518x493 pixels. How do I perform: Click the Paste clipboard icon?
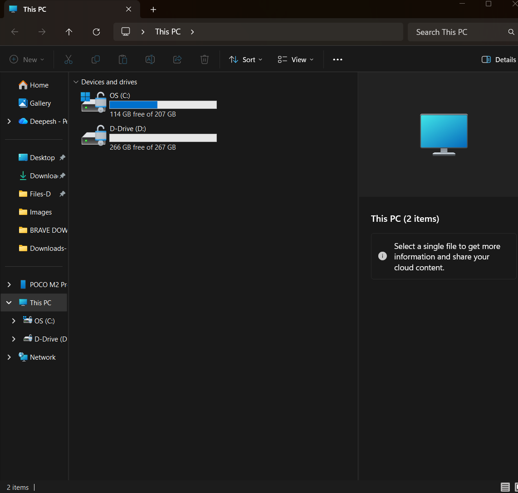point(123,59)
